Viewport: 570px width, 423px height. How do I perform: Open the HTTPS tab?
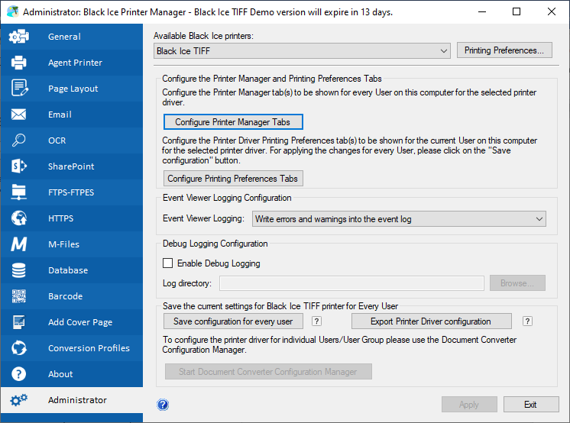coord(72,218)
